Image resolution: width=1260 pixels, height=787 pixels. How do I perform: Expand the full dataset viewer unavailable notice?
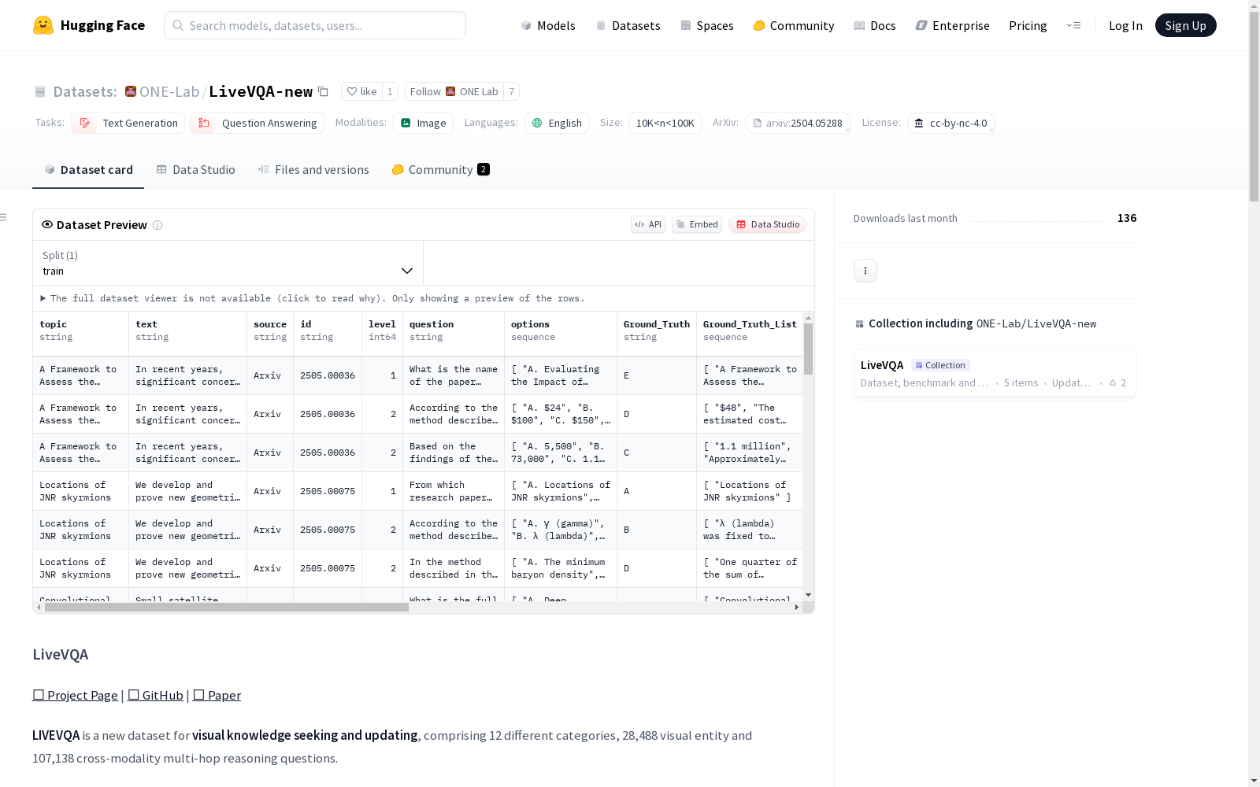click(x=312, y=298)
